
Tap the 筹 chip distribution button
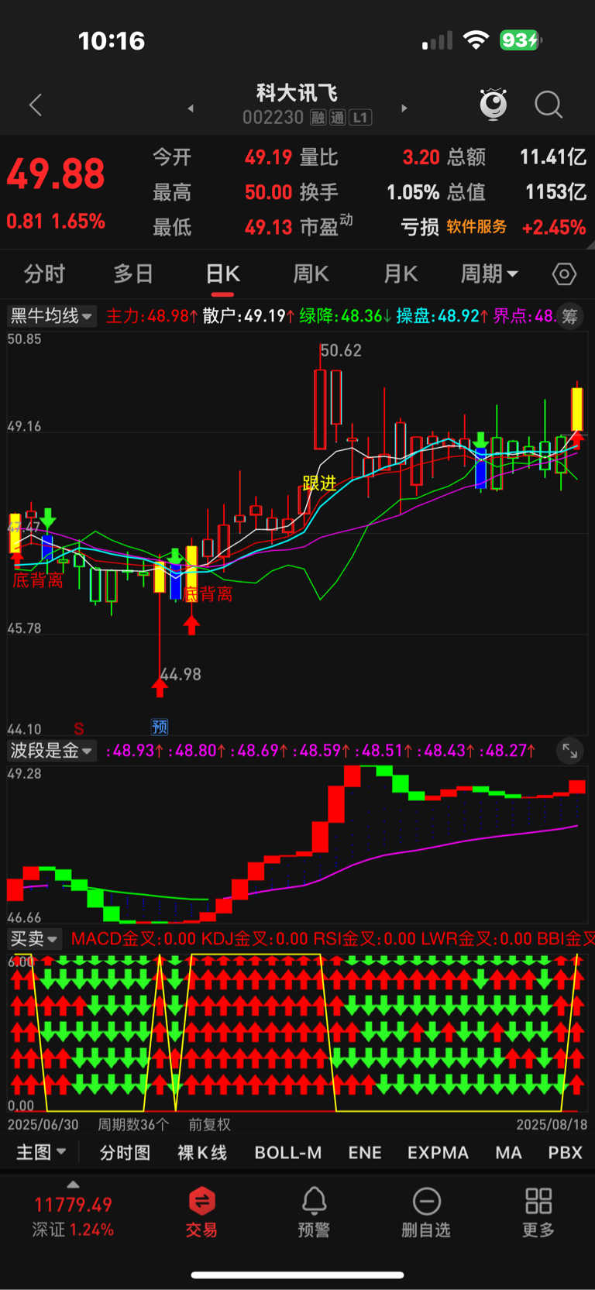570,316
